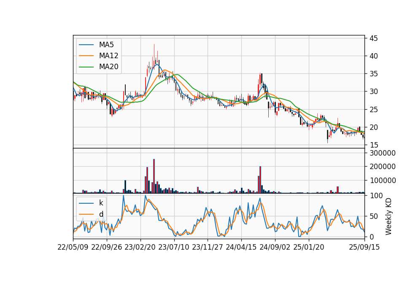The width and height of the screenshot is (405, 291).
Task: Click the price axis label 45
Action: [373, 38]
